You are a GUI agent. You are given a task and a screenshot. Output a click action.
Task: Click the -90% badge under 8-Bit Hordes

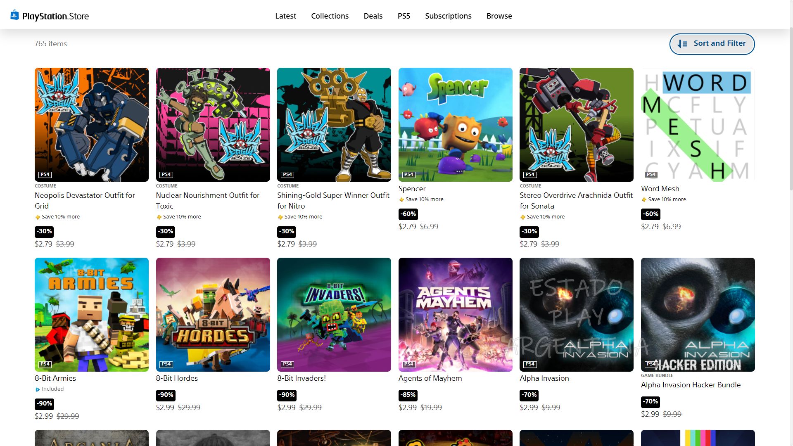(166, 395)
